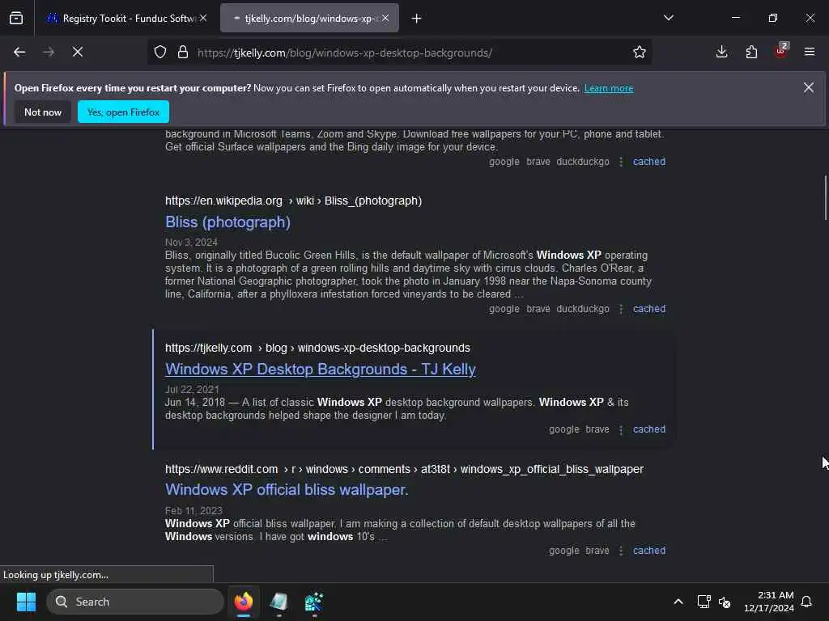
Task: Open the notebook app icon in taskbar
Action: click(x=278, y=602)
